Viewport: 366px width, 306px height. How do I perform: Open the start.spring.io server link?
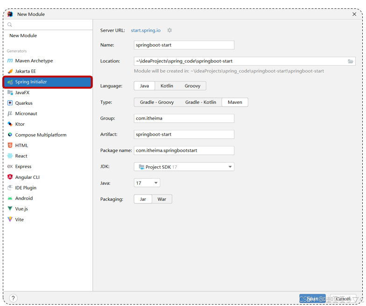[146, 30]
